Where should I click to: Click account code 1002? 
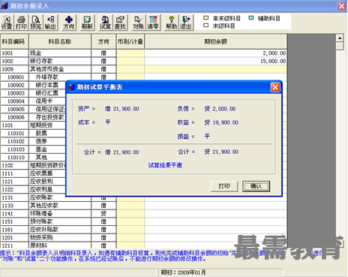(14, 61)
